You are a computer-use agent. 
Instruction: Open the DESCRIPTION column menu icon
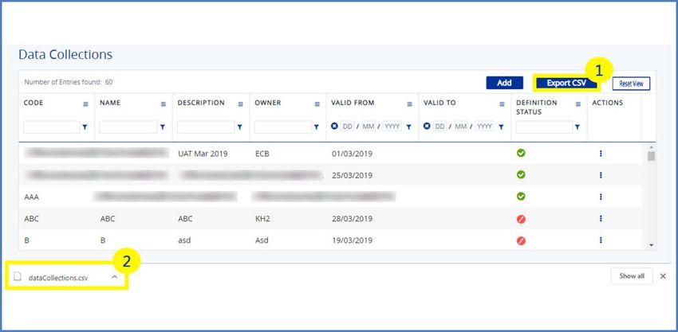(x=240, y=104)
